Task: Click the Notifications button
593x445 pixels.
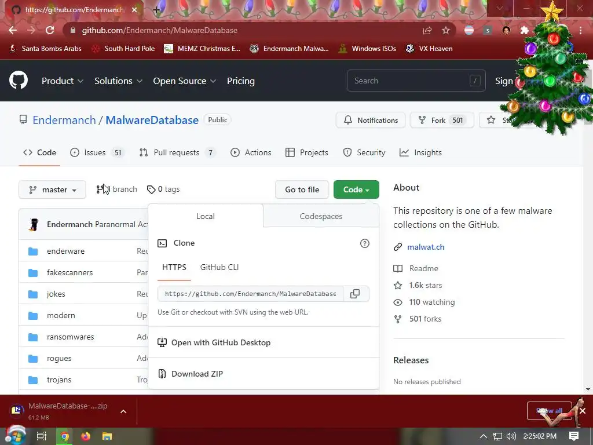Action: point(371,121)
